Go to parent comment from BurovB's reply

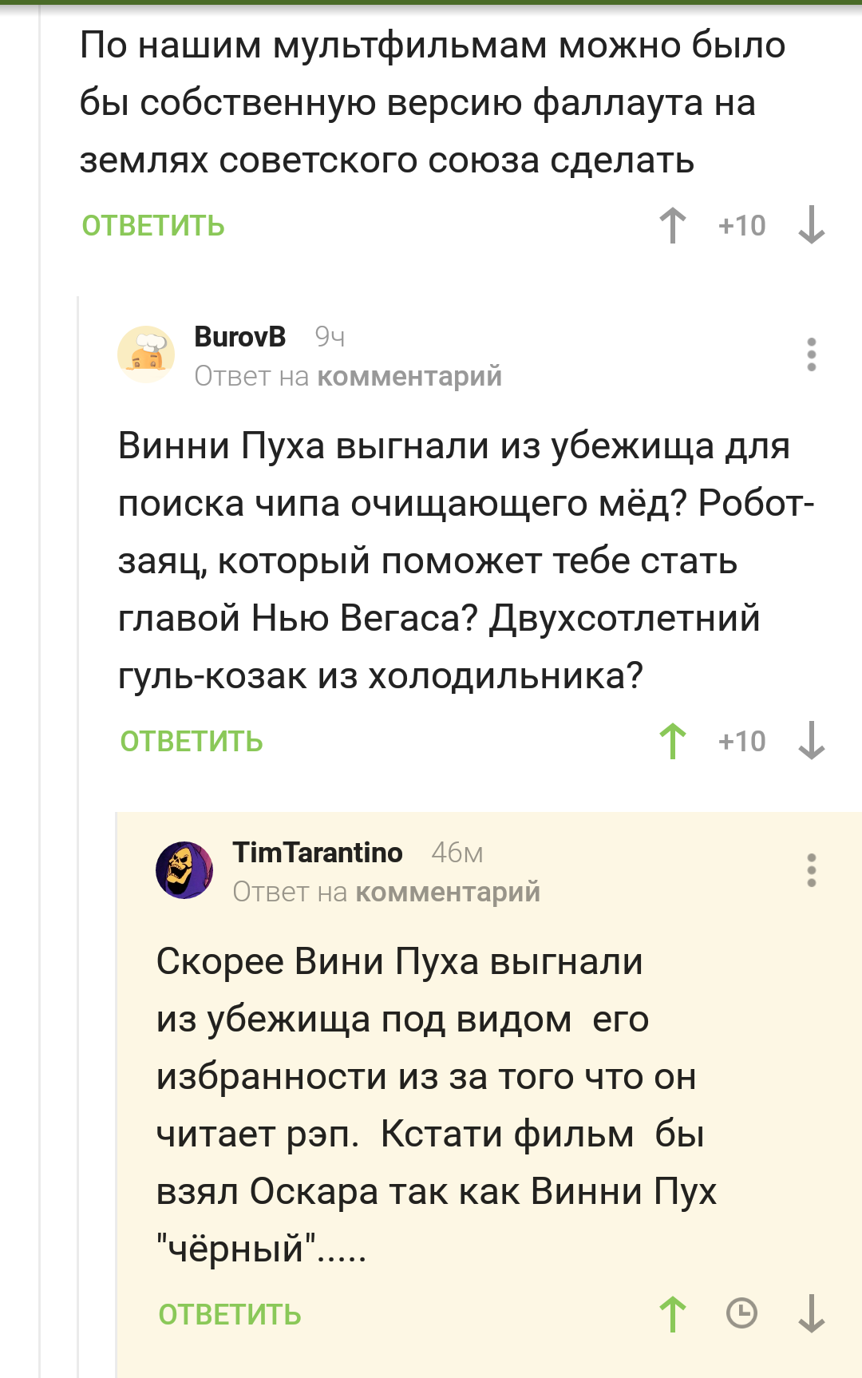pyautogui.click(x=409, y=376)
